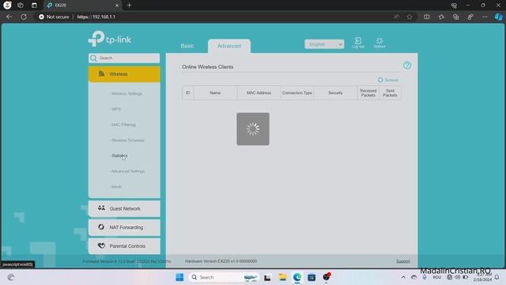Click the router menu search field
The width and height of the screenshot is (506, 285).
[x=124, y=58]
